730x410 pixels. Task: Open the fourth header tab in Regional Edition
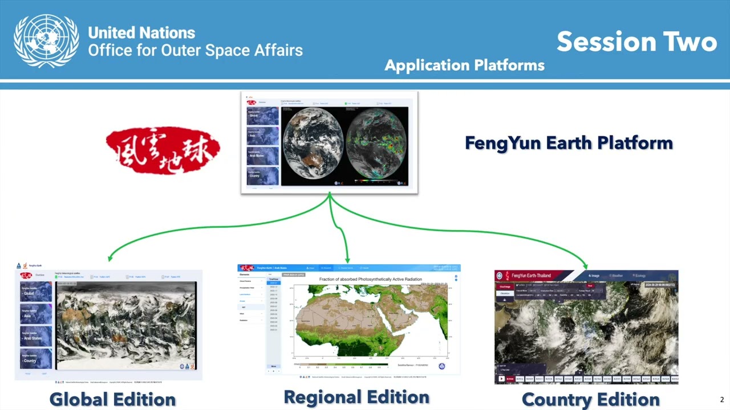[x=364, y=268]
